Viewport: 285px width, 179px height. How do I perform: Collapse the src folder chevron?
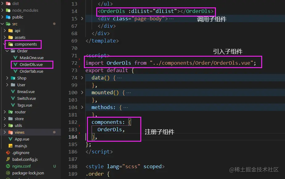pos(2,24)
